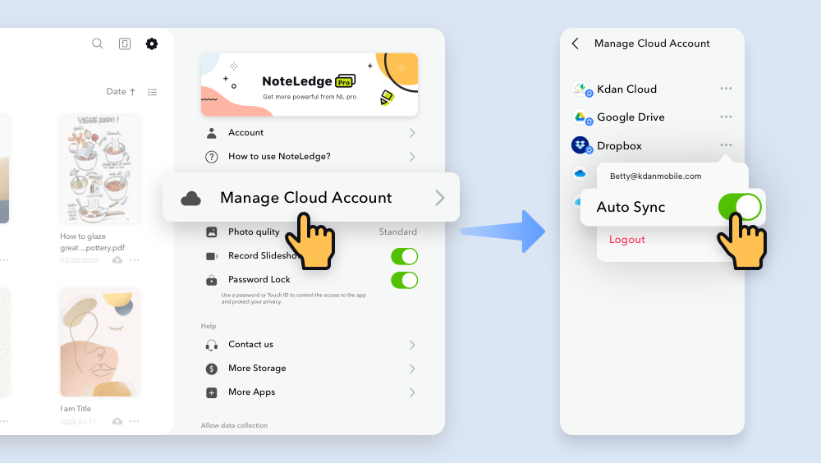Toggle the Auto Sync switch

740,207
